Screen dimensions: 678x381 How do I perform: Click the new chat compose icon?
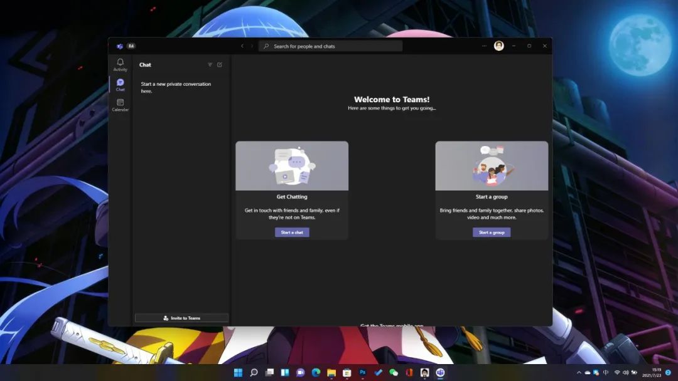pos(220,65)
